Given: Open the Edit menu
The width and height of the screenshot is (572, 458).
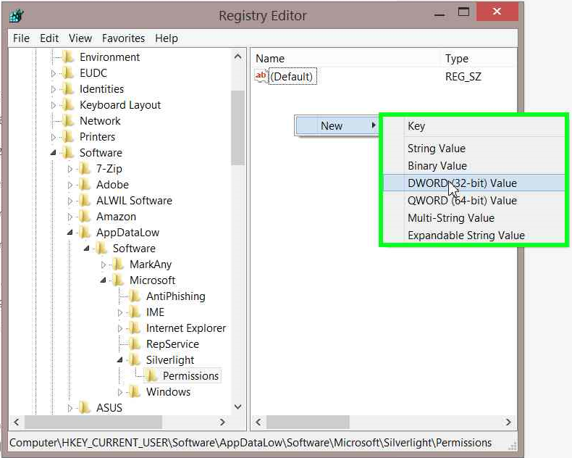Looking at the screenshot, I should (49, 38).
